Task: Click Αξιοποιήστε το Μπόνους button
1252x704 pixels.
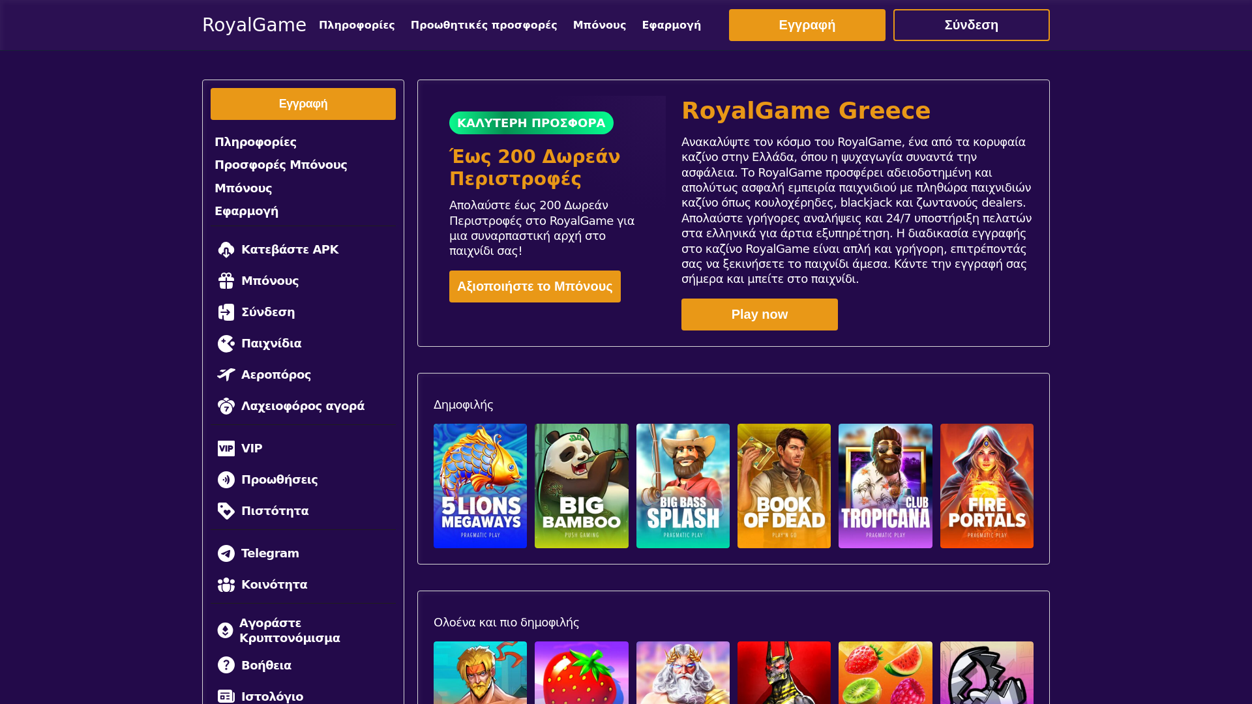Action: (x=535, y=286)
